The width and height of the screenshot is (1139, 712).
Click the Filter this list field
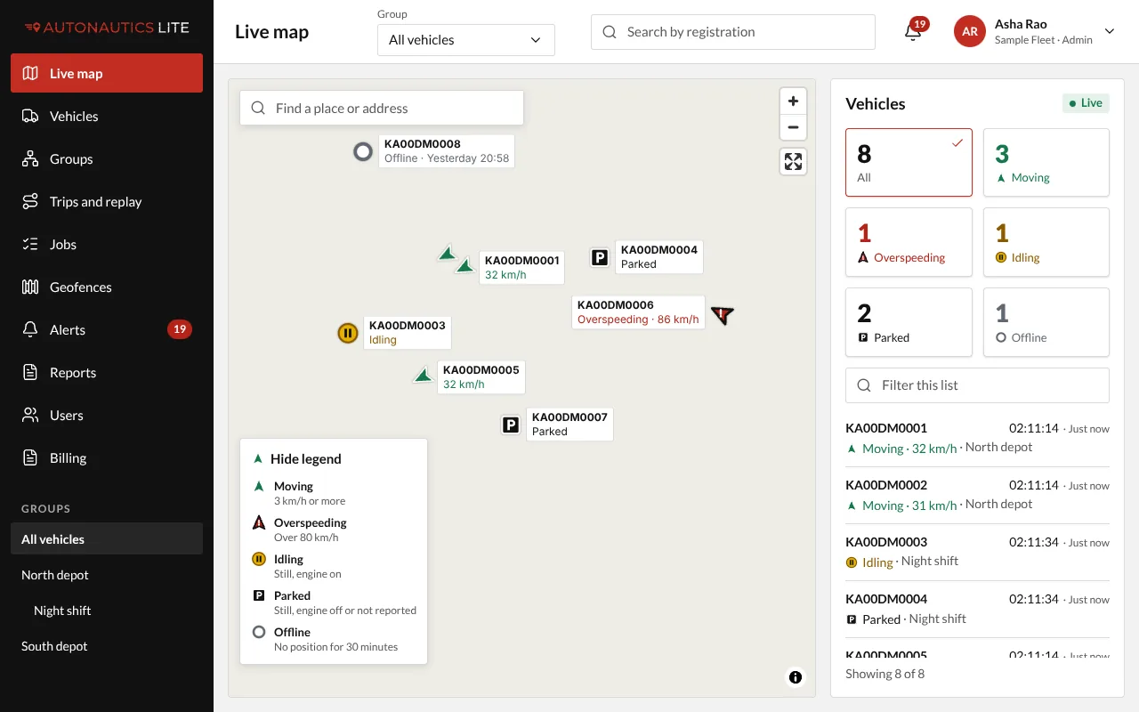coord(977,385)
